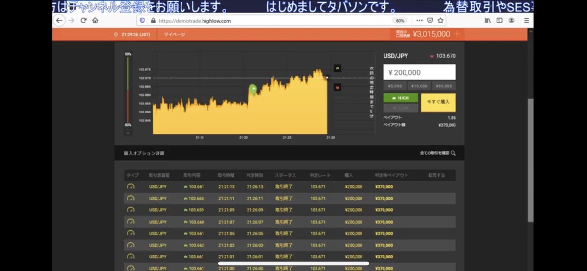The image size is (587, 271).
Task: Click the Pocket save icon
Action: click(x=430, y=21)
